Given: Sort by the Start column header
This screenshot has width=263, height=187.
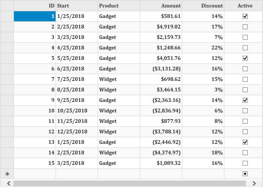Looking at the screenshot, I should (77, 6).
